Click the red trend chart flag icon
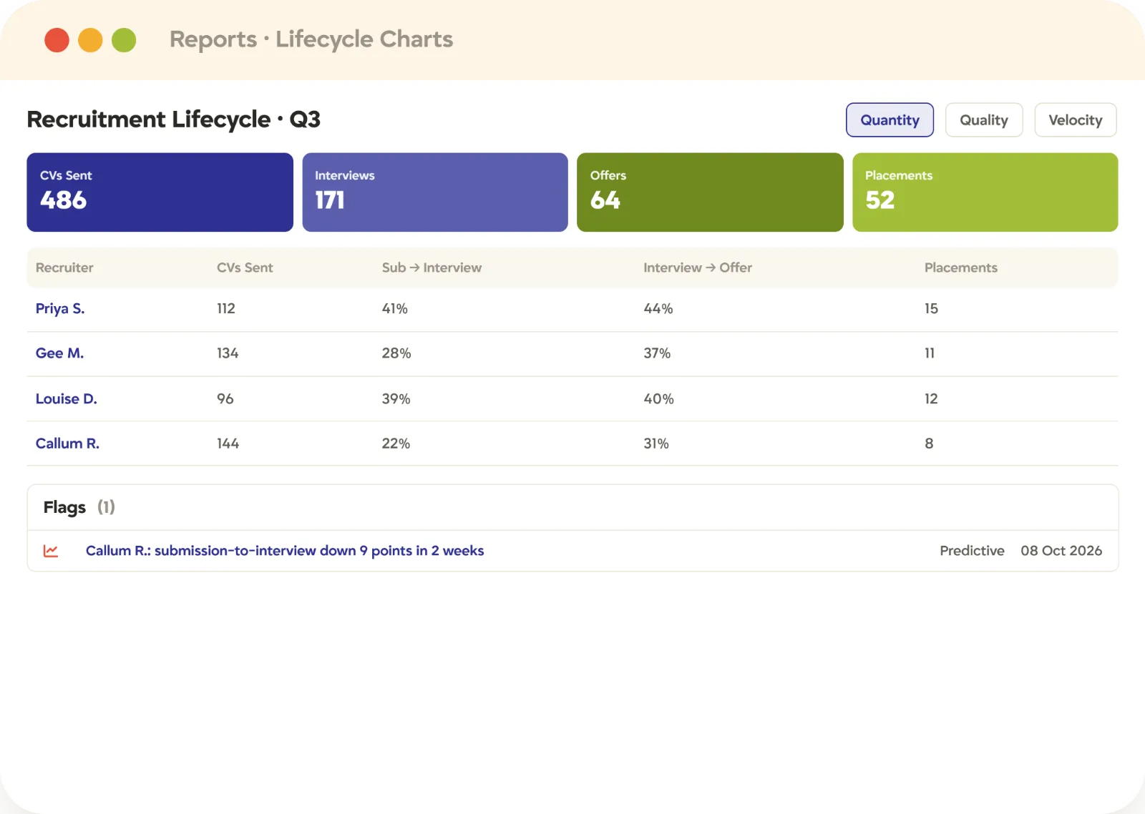 point(51,551)
